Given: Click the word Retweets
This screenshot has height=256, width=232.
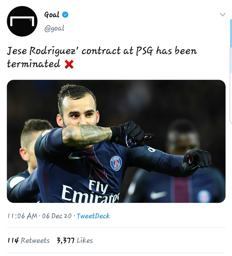Looking at the screenshot, I should coord(35,241).
